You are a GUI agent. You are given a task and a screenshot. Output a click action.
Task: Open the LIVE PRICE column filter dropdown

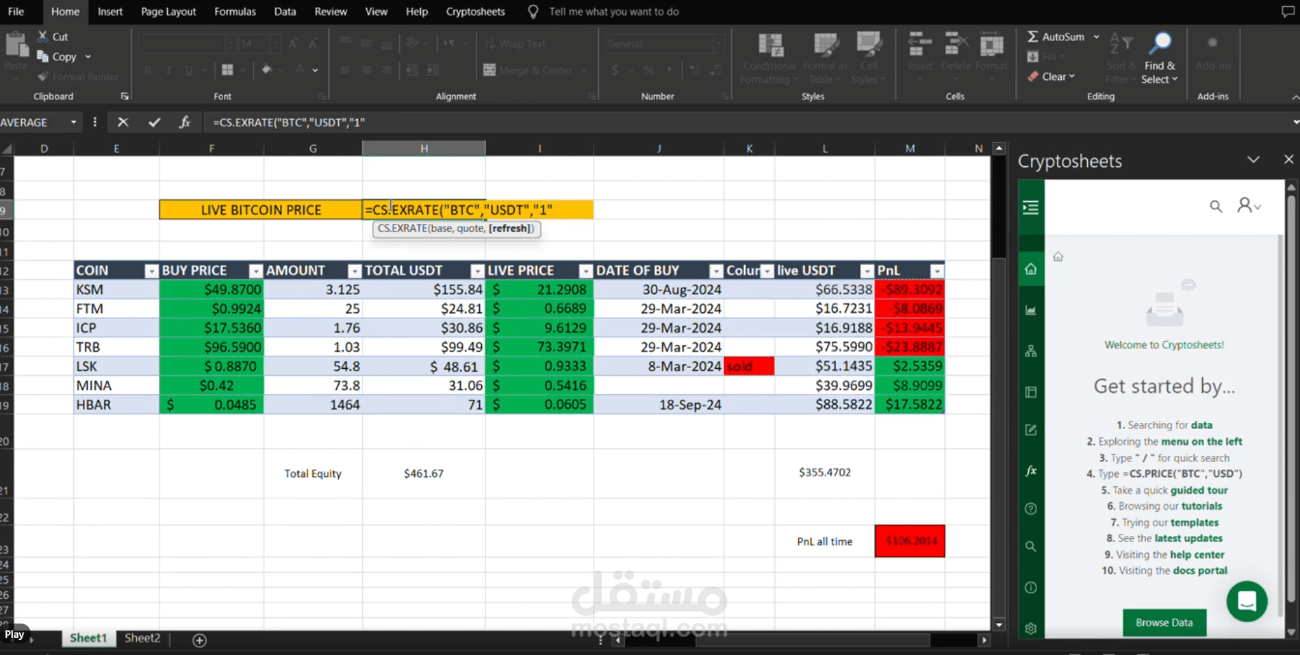pyautogui.click(x=585, y=271)
